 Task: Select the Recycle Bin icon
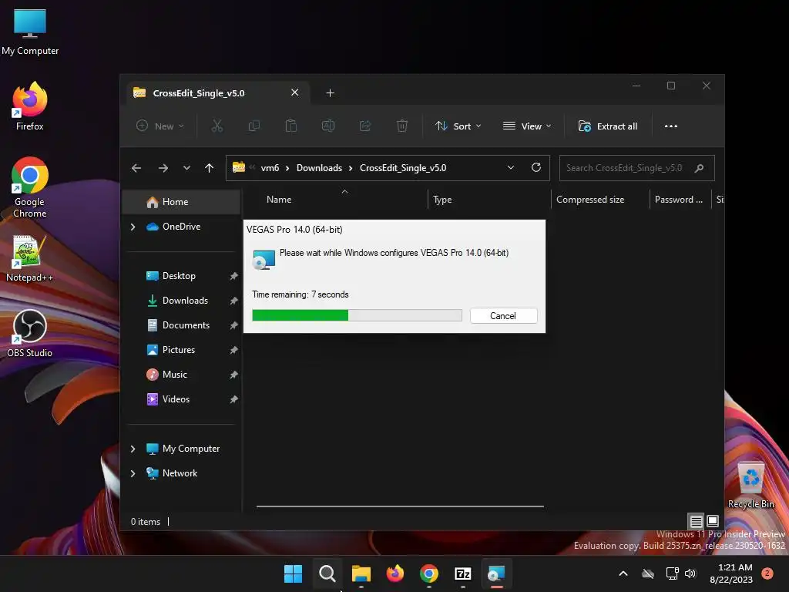click(x=750, y=485)
